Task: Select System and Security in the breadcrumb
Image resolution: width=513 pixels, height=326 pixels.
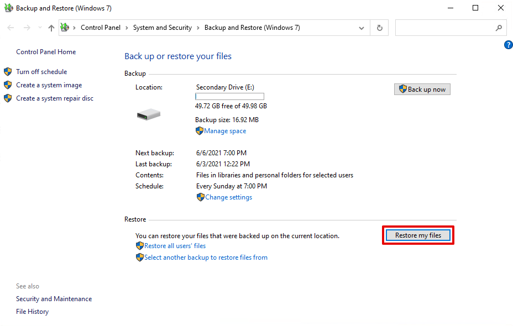Action: tap(163, 28)
